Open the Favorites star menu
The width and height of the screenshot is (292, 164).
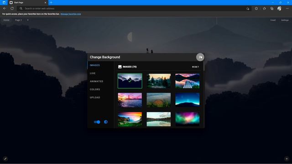click(265, 8)
